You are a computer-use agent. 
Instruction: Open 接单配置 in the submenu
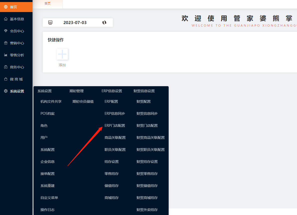coord(48,173)
